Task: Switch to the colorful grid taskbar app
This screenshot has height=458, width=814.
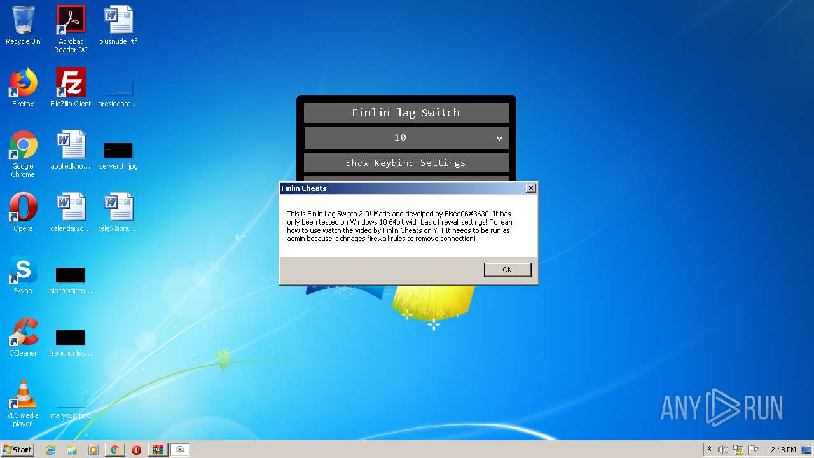Action: 158,450
